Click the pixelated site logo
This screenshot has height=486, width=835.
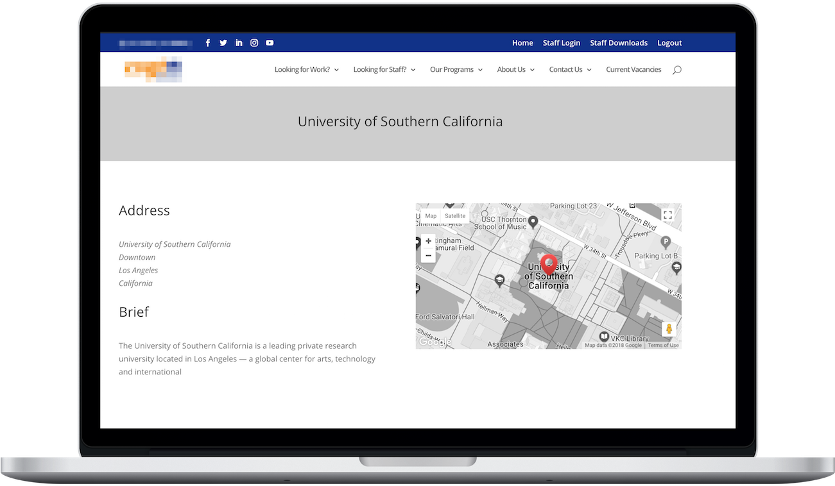[153, 69]
